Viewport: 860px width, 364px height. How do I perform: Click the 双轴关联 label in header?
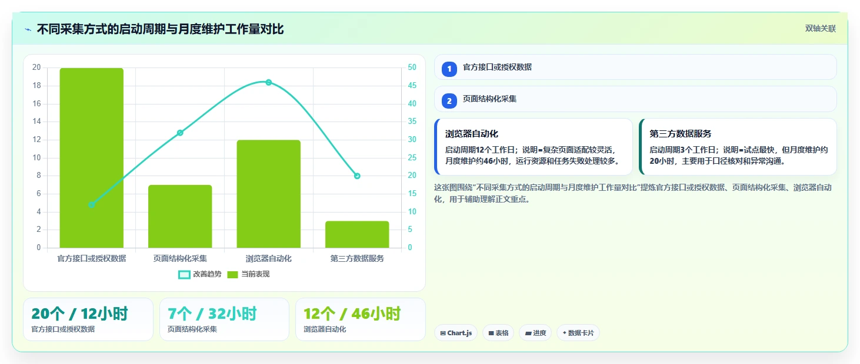click(x=820, y=29)
